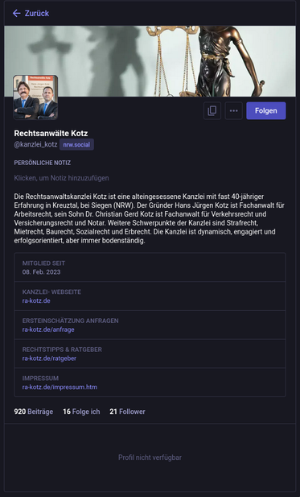View the 21 Follower list
300x497 pixels.
tap(127, 412)
